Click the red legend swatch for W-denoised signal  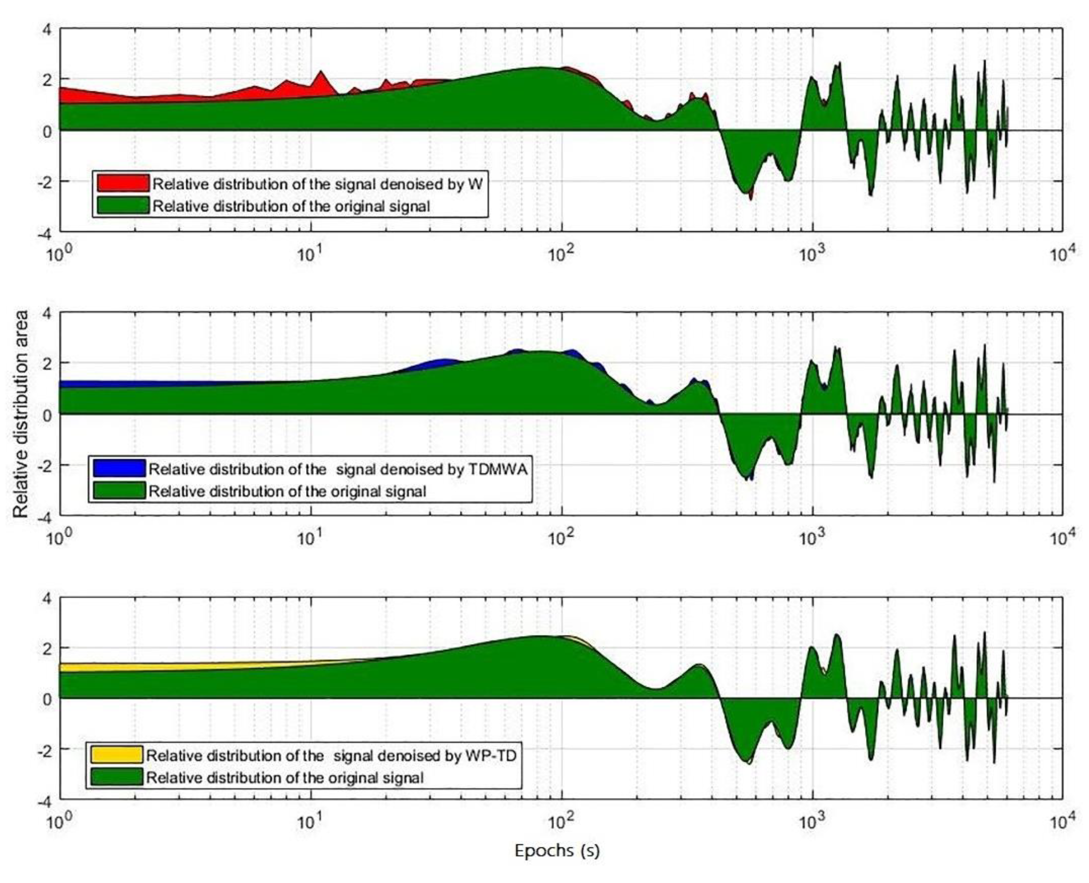123,183
